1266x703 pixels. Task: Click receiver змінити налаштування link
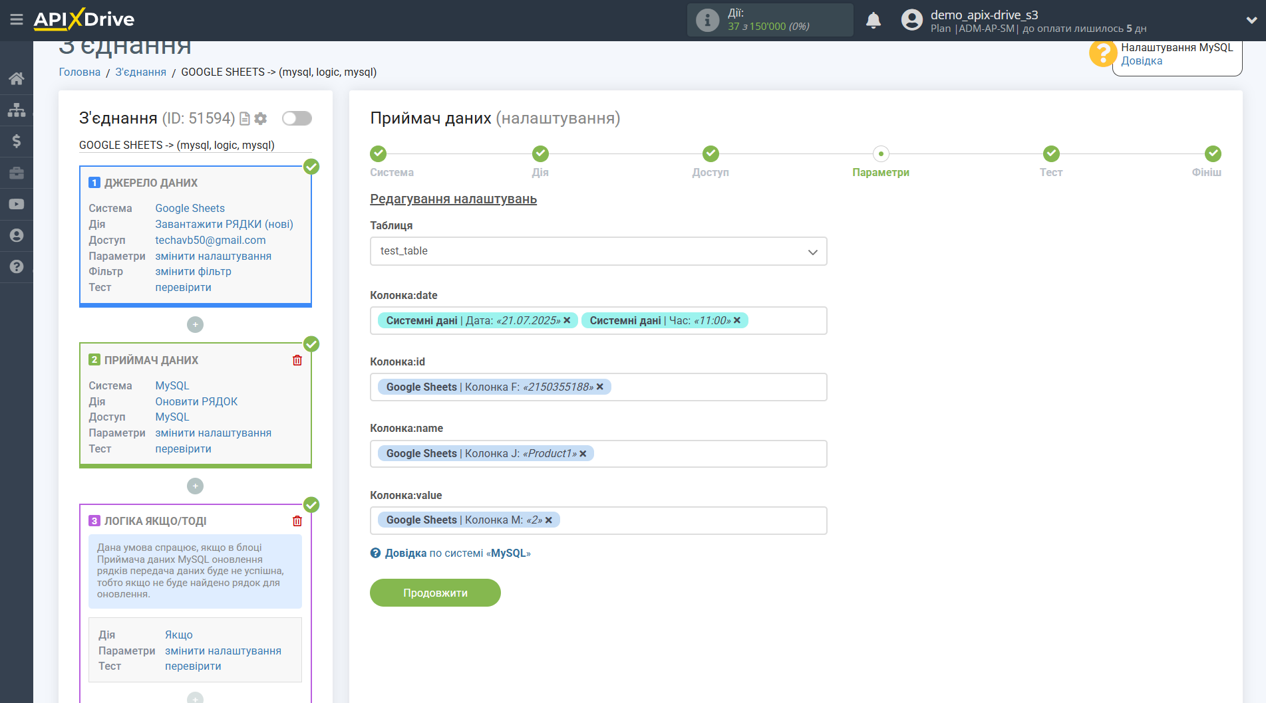click(x=213, y=433)
